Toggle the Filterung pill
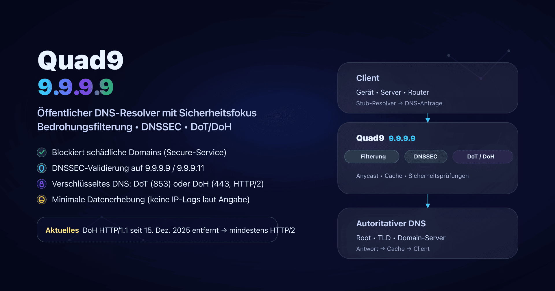 372,156
